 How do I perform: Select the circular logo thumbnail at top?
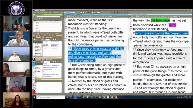pos(16,8)
